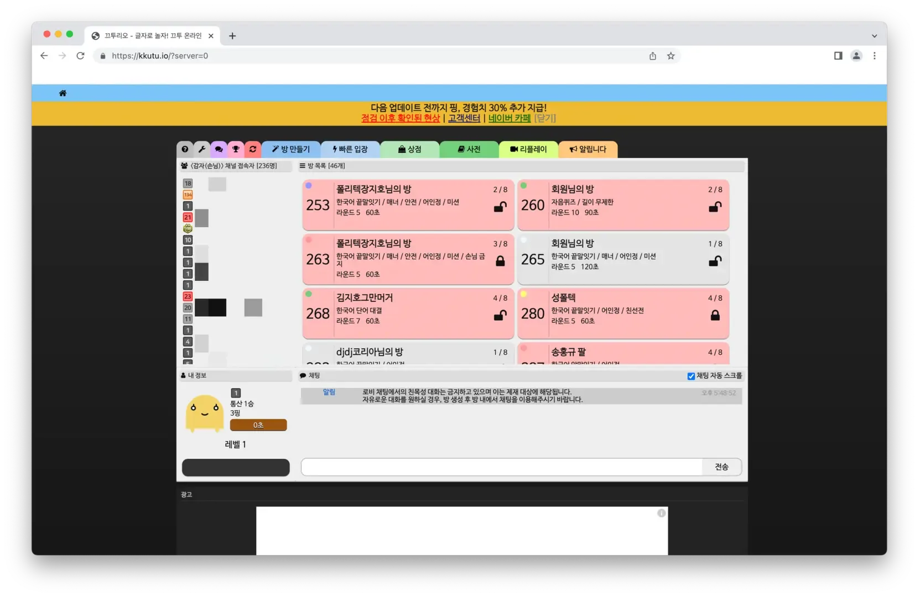
Task: Open the trophy leaderboard icon
Action: click(x=236, y=149)
